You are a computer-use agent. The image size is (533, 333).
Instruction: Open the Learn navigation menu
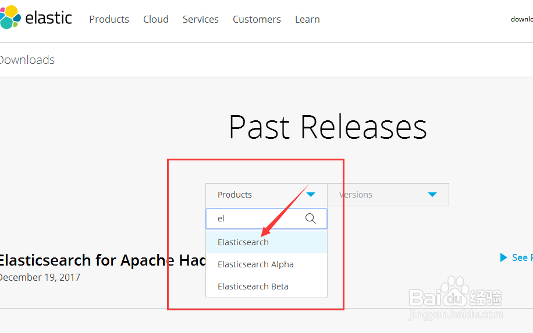pyautogui.click(x=307, y=19)
